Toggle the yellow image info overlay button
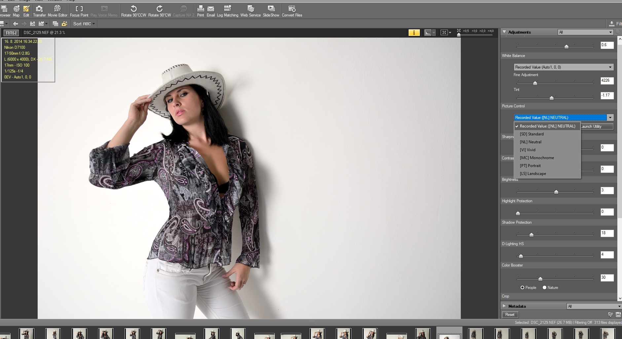The height and width of the screenshot is (339, 622). [x=414, y=32]
